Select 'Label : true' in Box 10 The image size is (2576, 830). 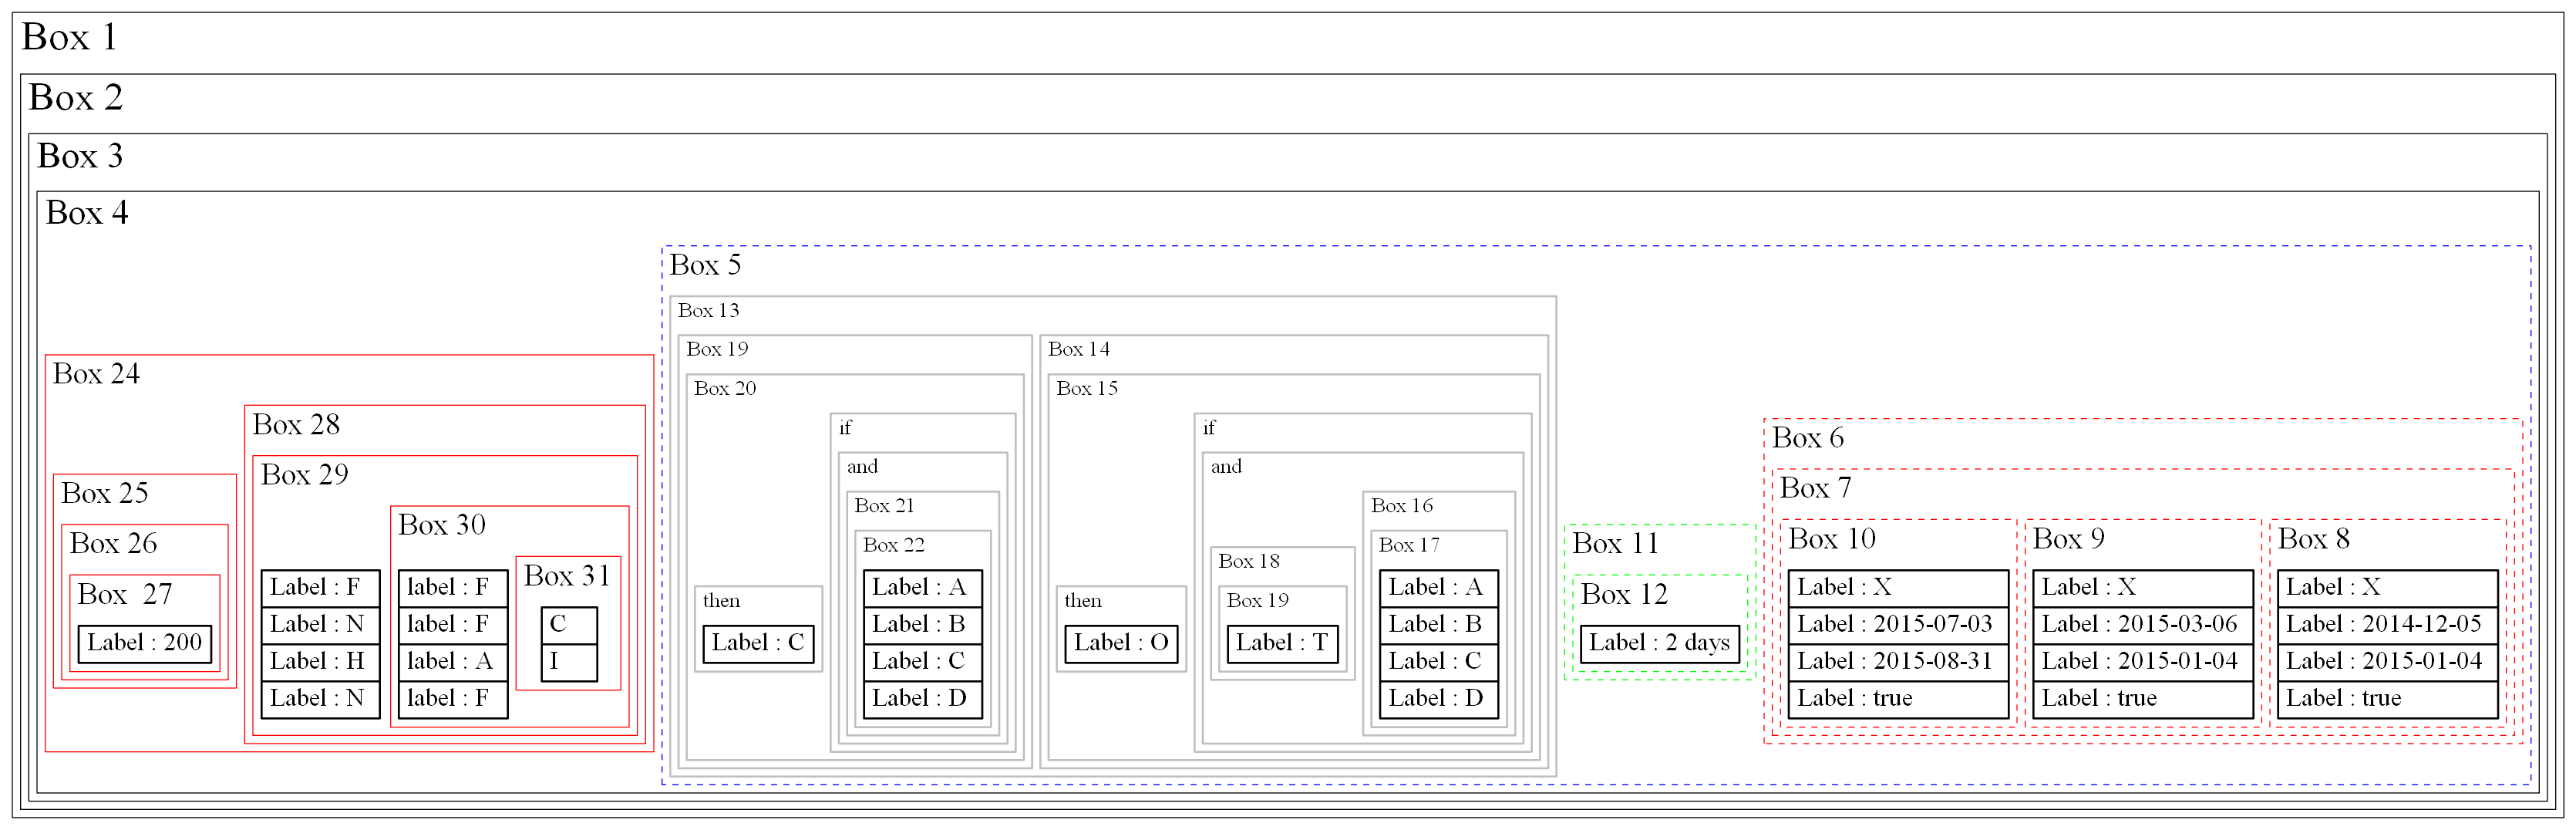click(x=1898, y=699)
